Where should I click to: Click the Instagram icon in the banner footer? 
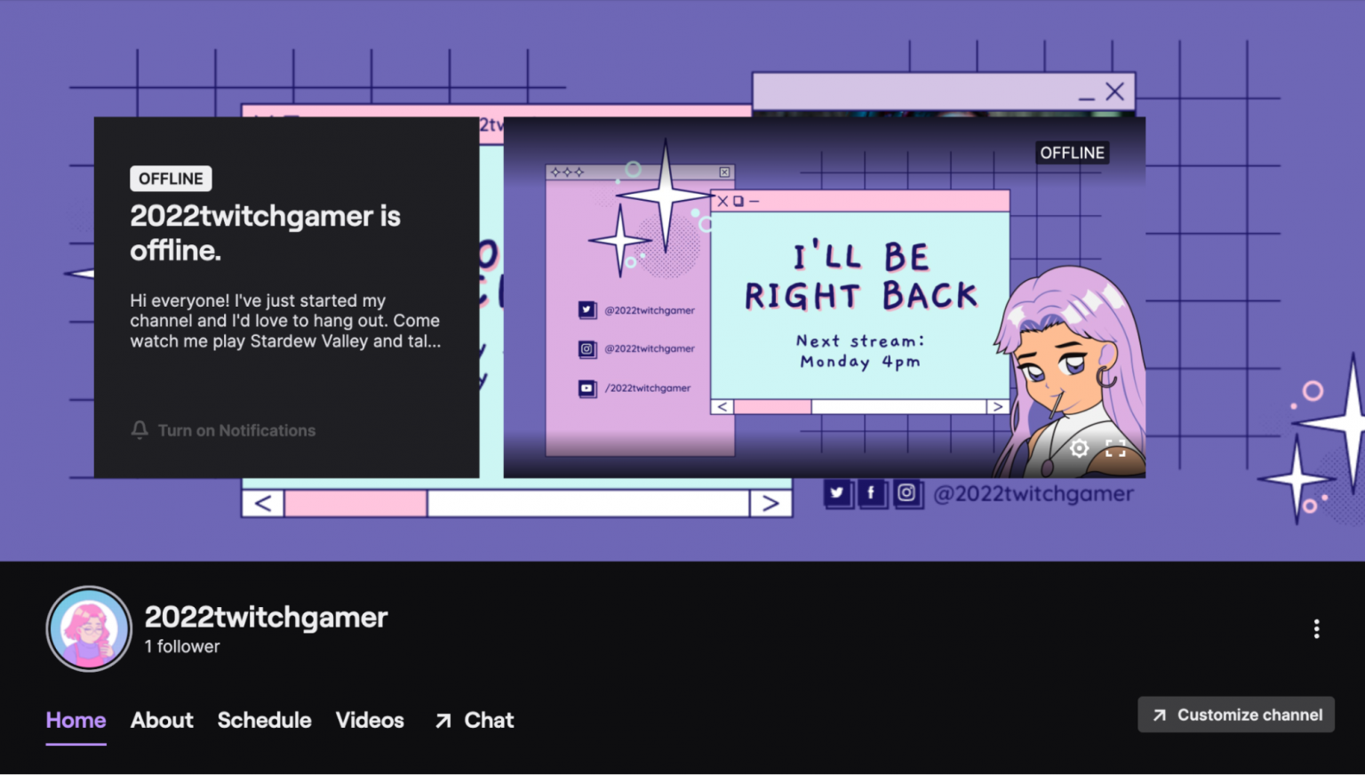[x=907, y=493]
